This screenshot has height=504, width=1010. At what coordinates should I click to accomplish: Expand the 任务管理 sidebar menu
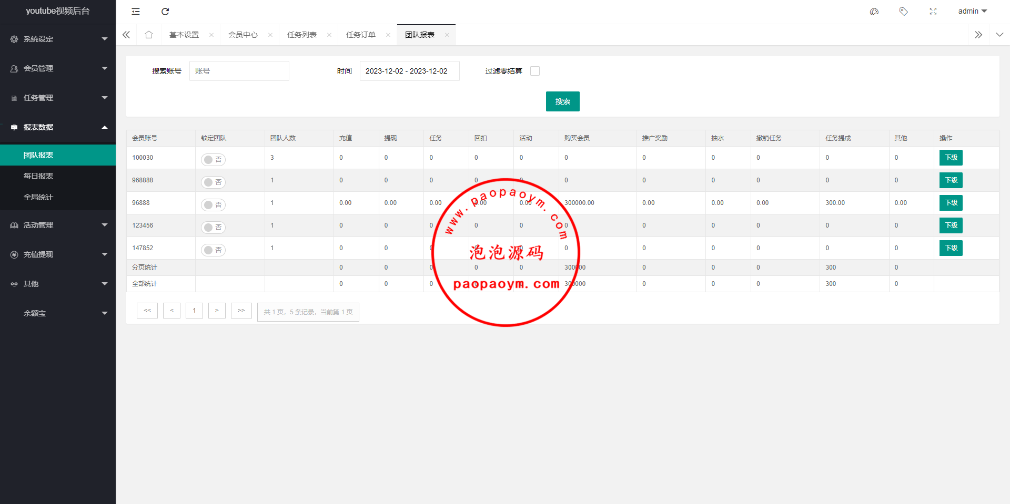point(58,98)
